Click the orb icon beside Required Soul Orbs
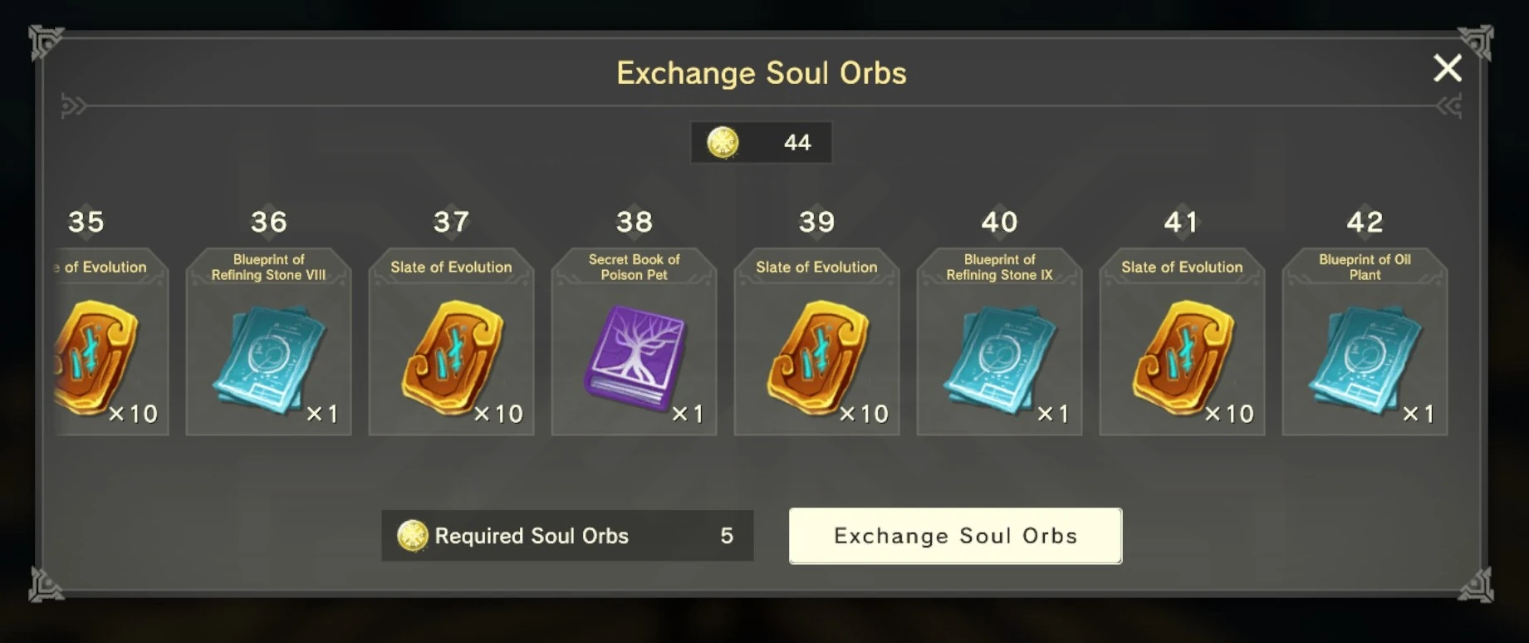Screen dimensions: 1529x643 [412, 536]
